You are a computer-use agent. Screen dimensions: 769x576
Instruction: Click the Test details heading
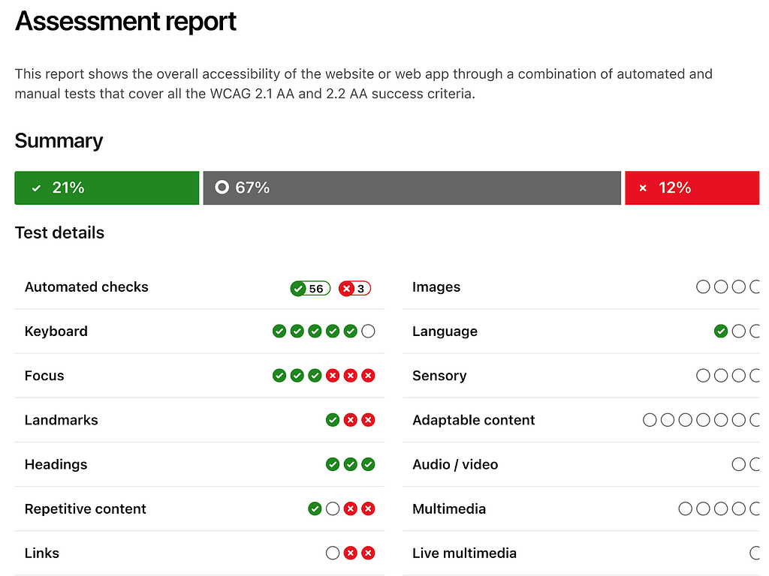59,232
